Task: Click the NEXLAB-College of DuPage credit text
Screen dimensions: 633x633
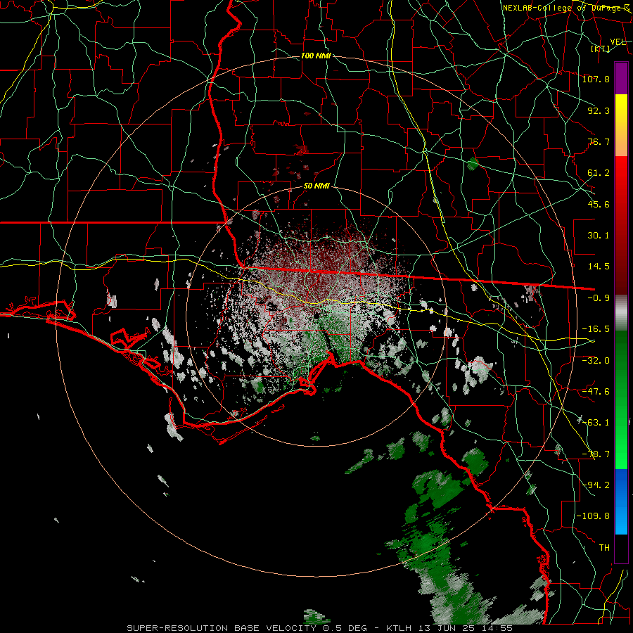Action: coord(566,8)
